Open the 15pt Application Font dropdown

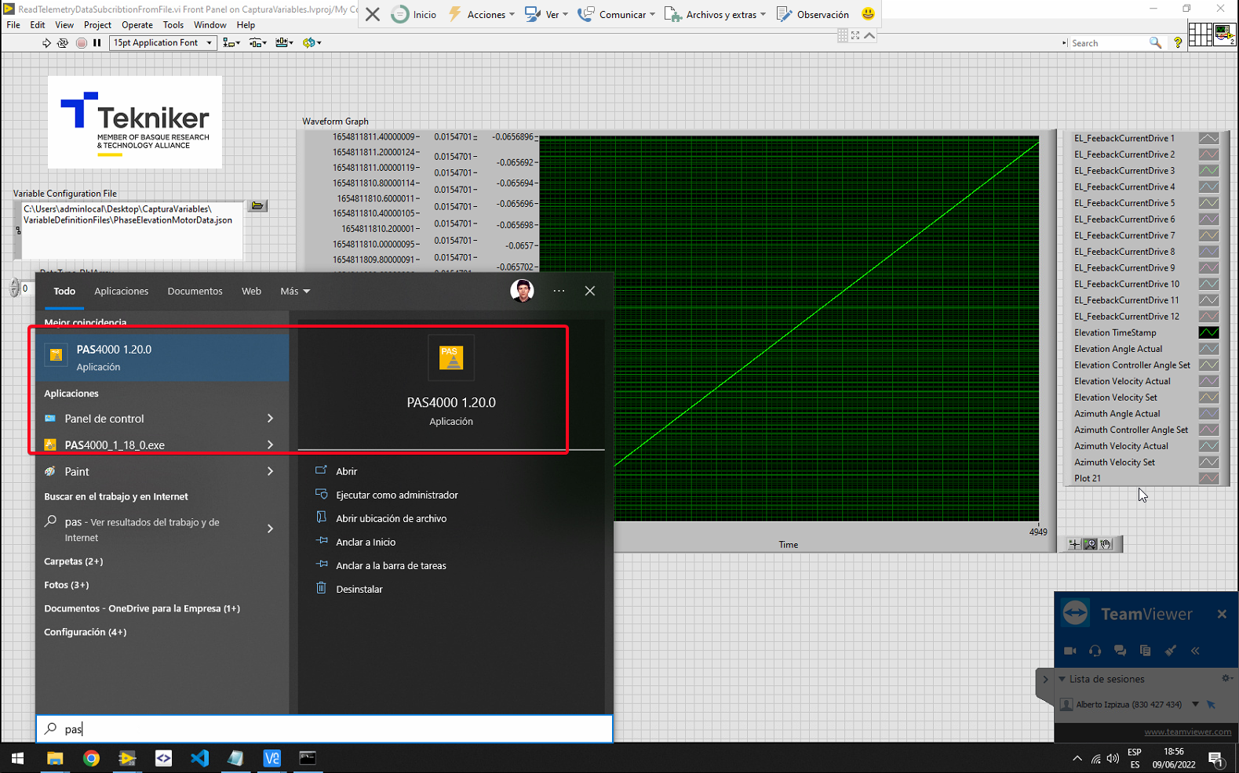tap(162, 43)
